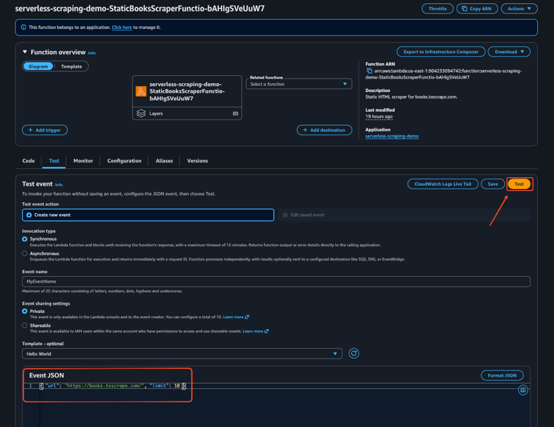Open the Code tab
The width and height of the screenshot is (554, 427).
point(29,160)
